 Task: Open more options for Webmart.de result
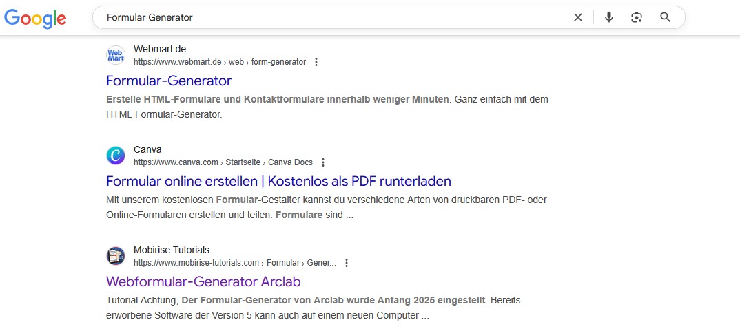coord(316,62)
